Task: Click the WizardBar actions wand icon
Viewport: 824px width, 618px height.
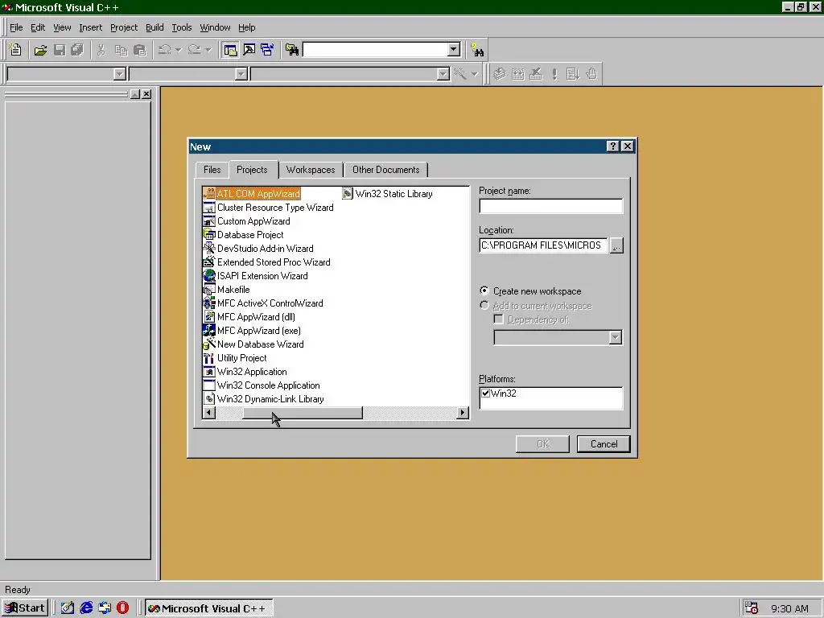Action: pyautogui.click(x=460, y=73)
